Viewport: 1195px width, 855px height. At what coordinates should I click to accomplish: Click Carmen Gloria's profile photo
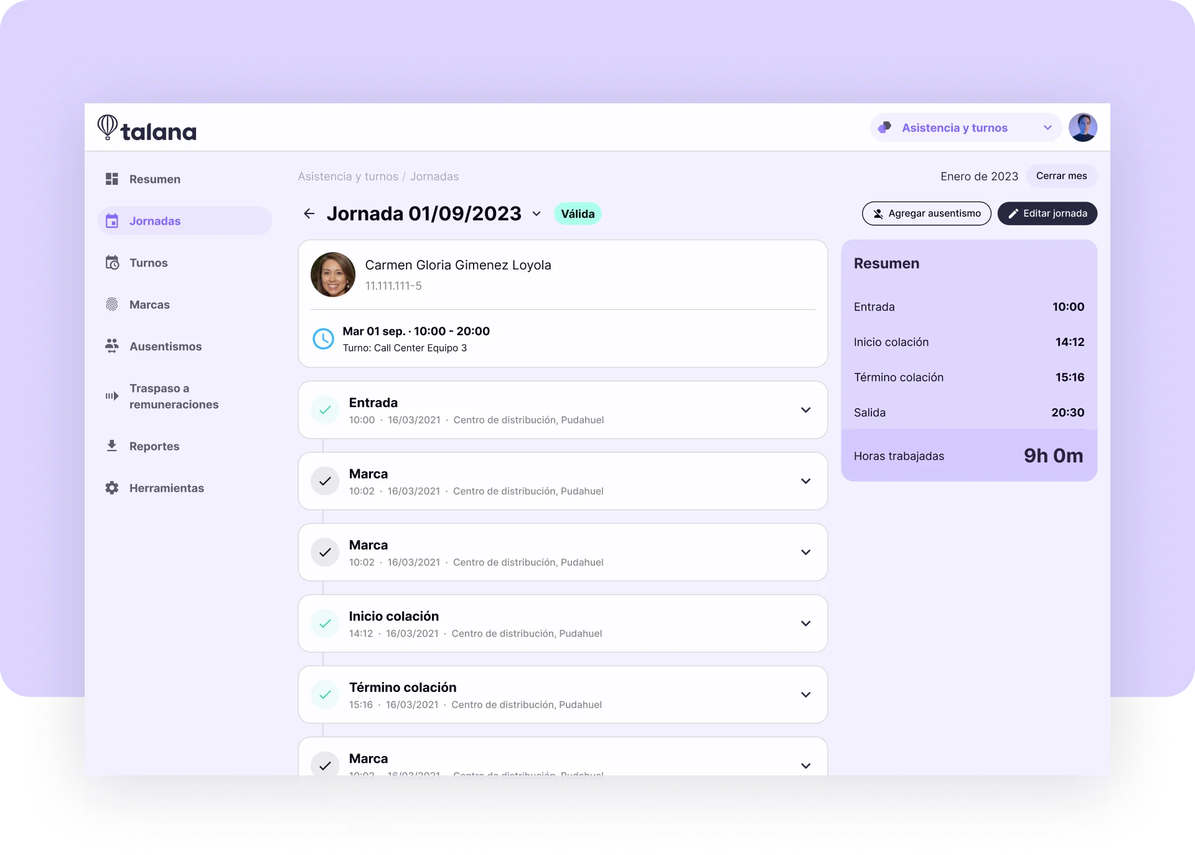point(333,274)
